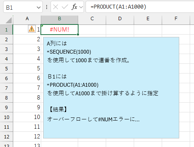This screenshot has height=147, width=194.
Task: Select row 11 header
Action: [x=6, y=127]
